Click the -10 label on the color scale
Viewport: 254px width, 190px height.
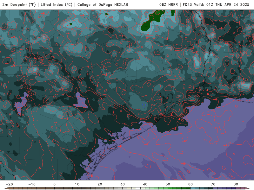(32, 184)
